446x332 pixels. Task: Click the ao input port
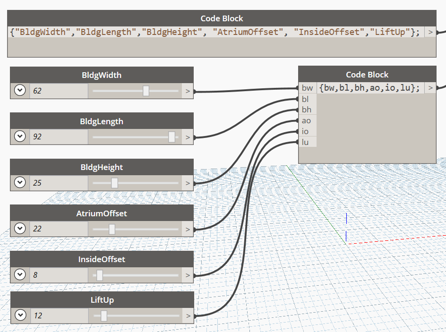click(308, 120)
